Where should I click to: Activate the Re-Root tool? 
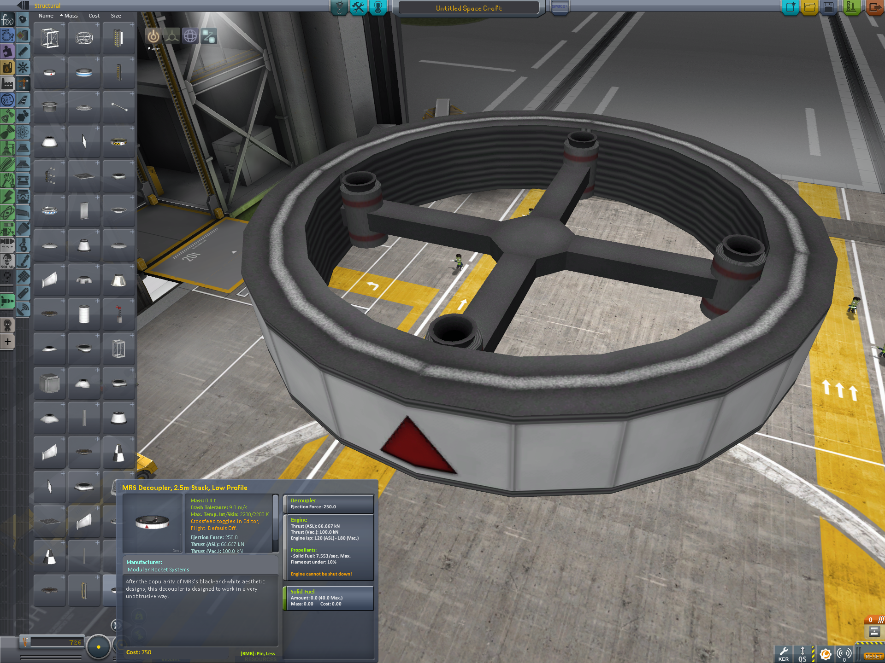point(209,36)
